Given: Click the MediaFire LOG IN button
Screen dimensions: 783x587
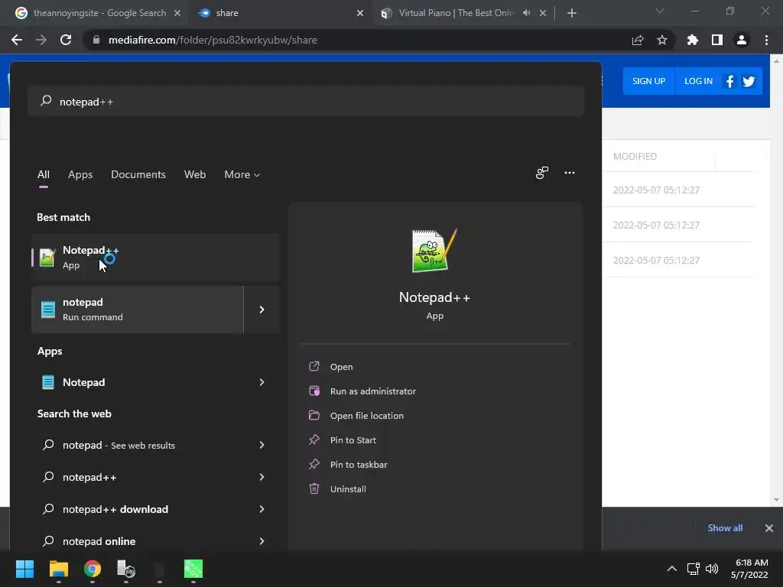Looking at the screenshot, I should (698, 81).
